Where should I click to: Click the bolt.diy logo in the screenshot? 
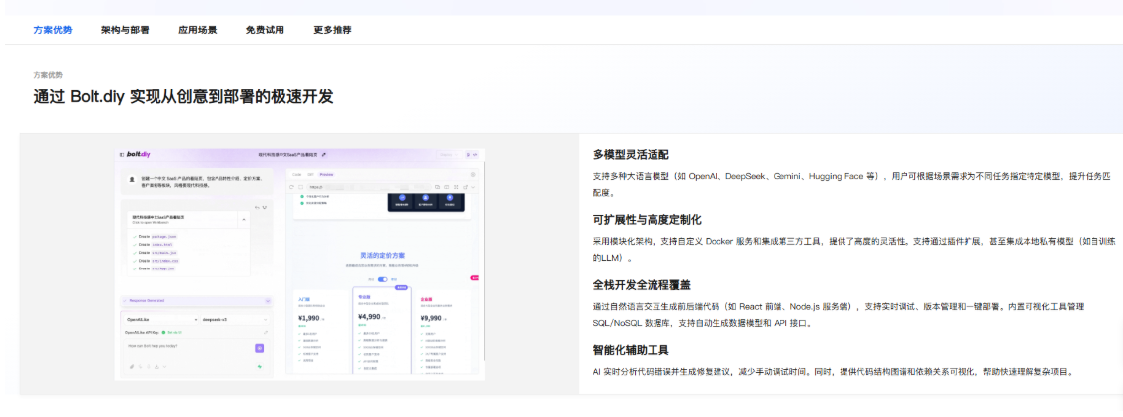pos(136,154)
